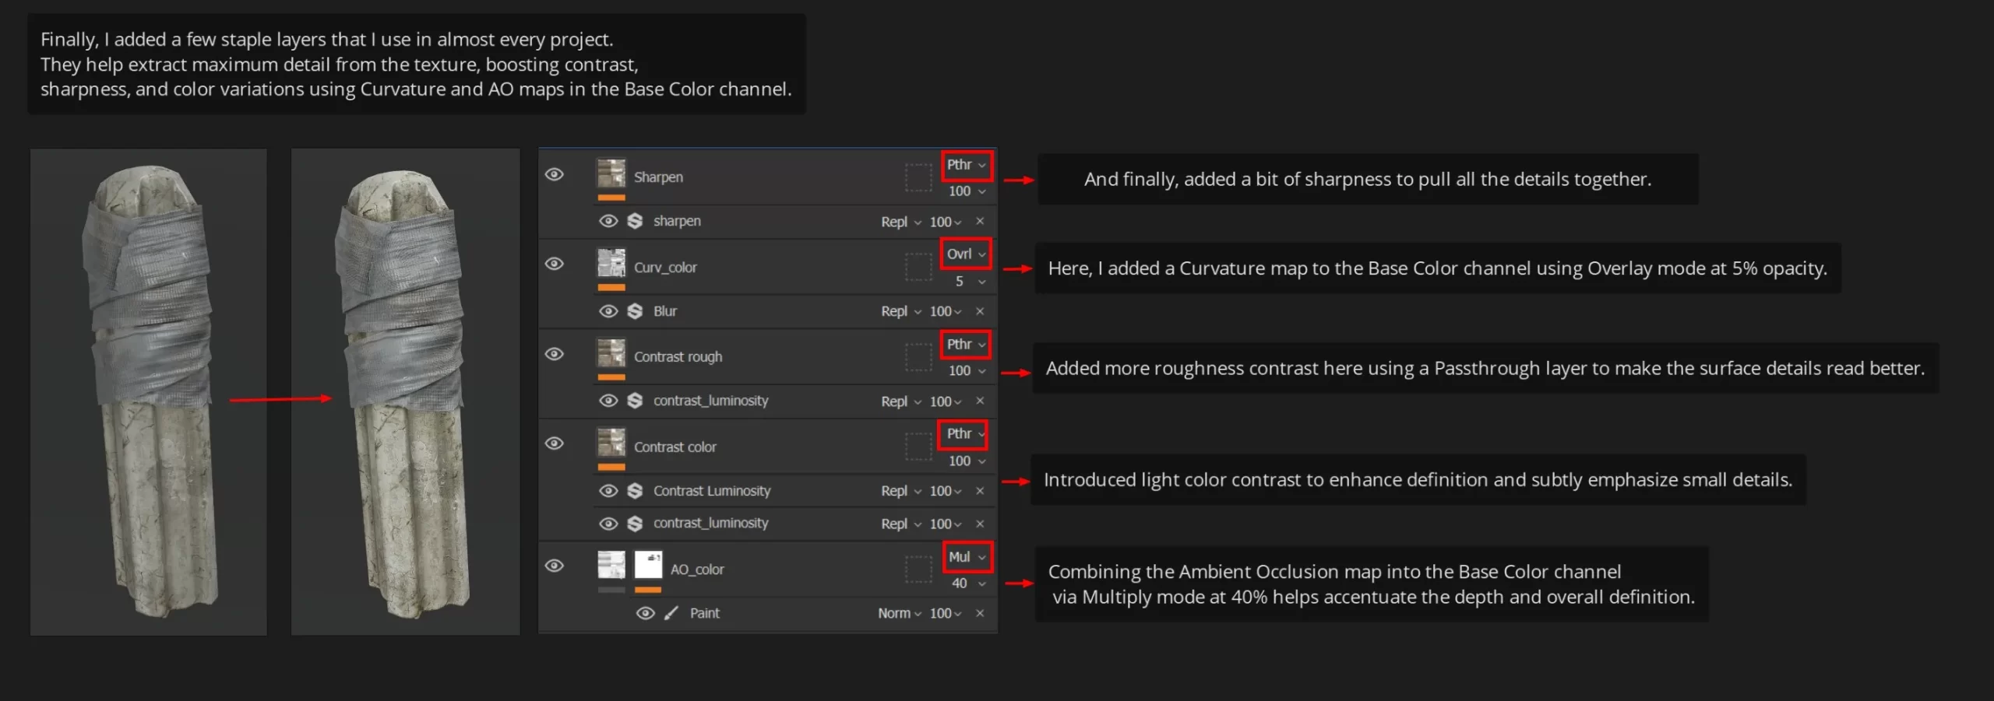Click the brush icon on the Paint effect
Viewport: 1994px width, 701px height.
tap(671, 613)
